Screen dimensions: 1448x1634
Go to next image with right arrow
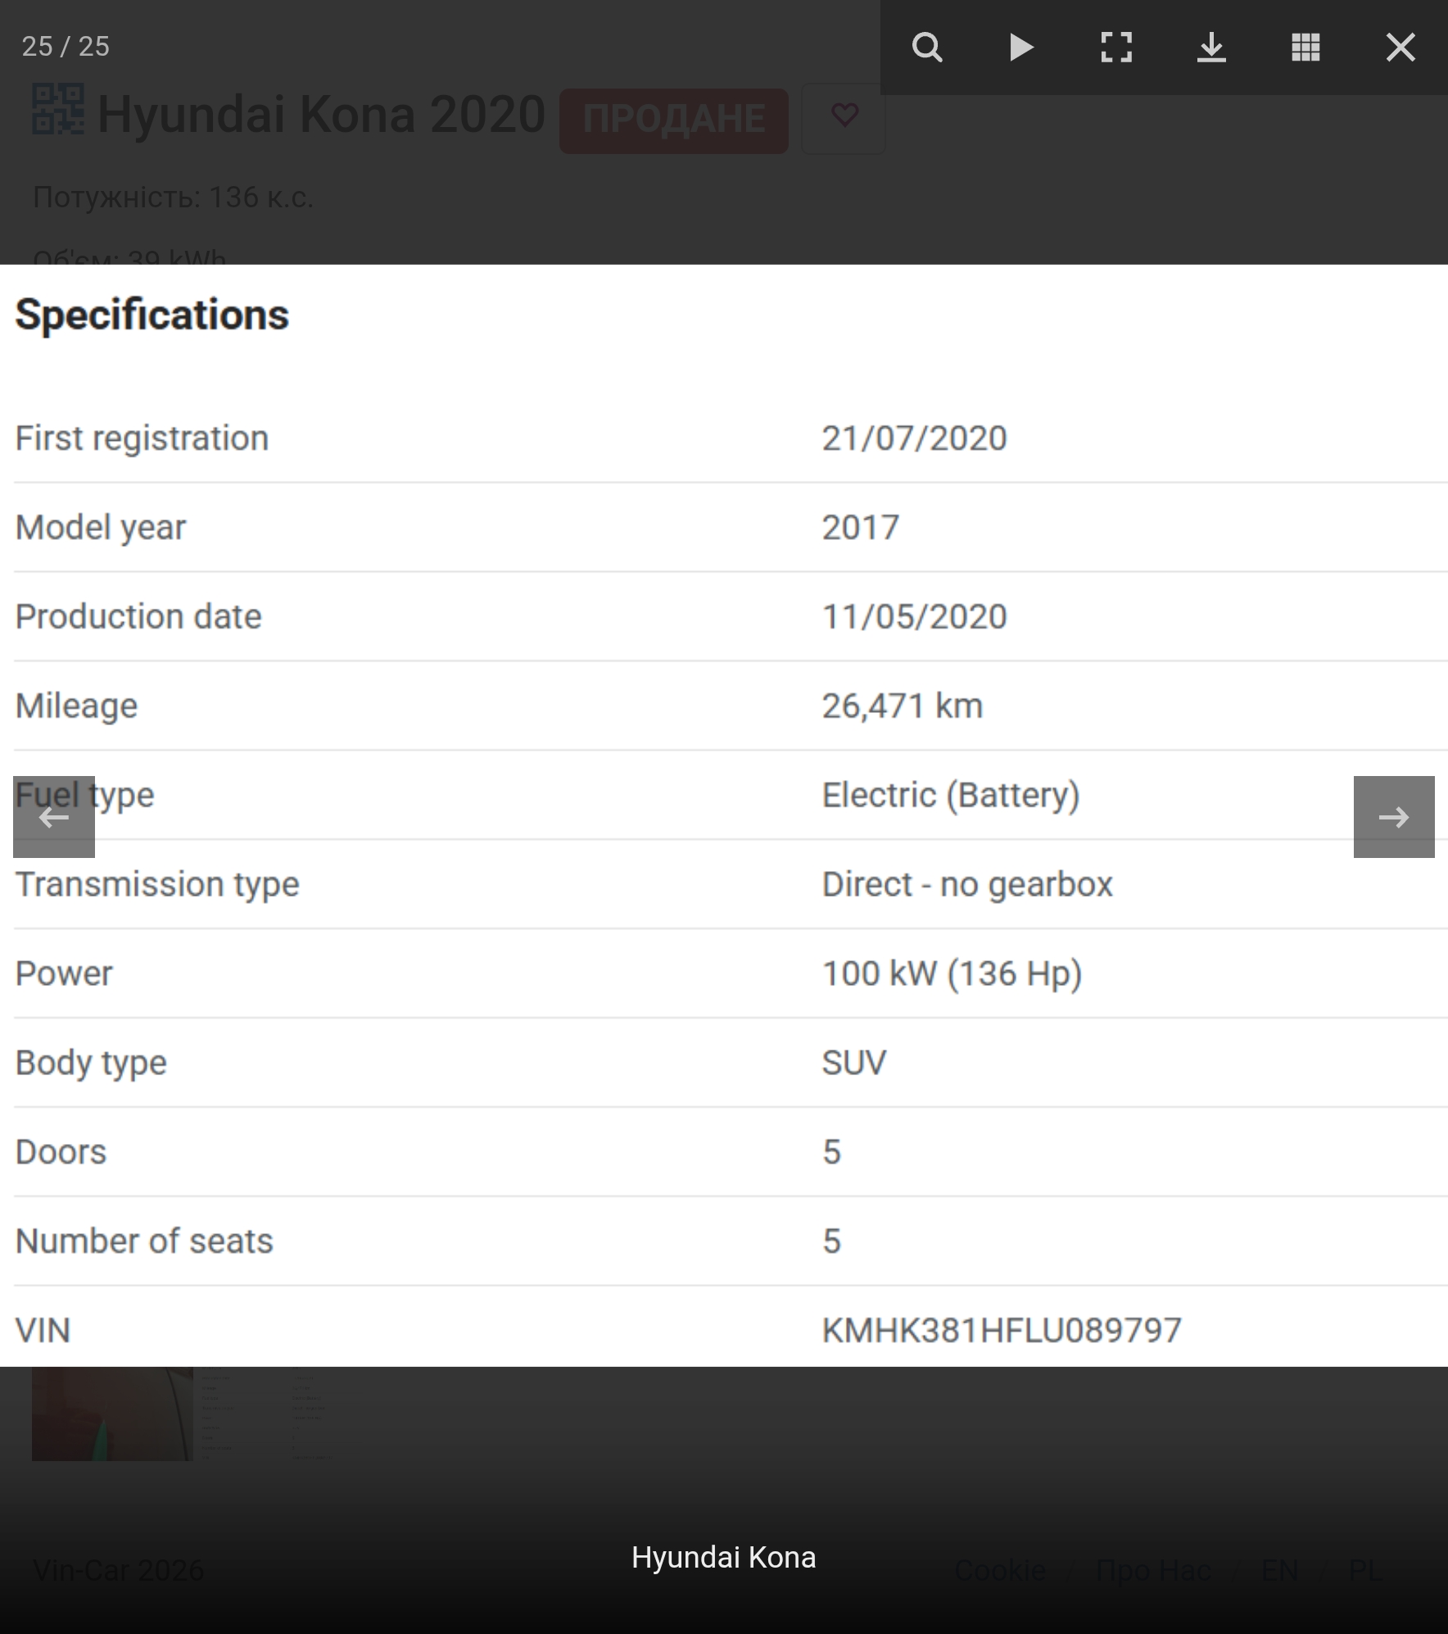click(1394, 817)
